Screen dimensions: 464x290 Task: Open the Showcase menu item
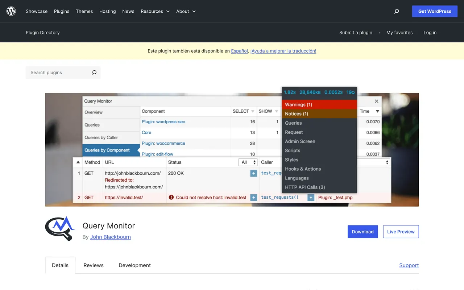click(37, 11)
